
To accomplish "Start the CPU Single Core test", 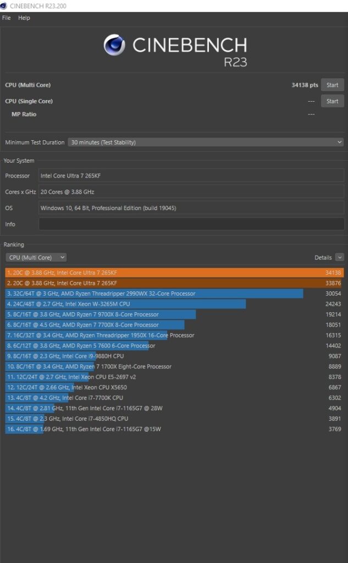I will pyautogui.click(x=332, y=101).
